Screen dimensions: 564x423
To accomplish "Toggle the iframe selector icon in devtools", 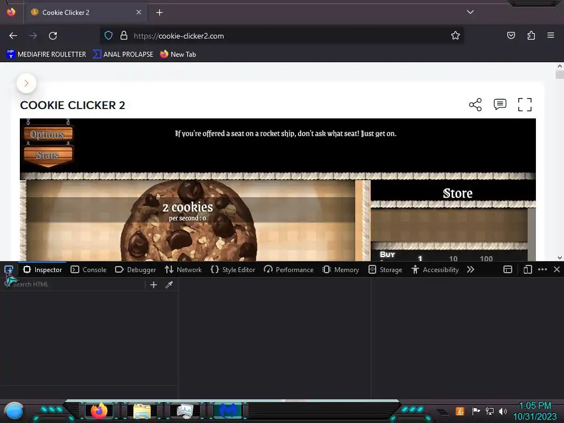I will point(507,269).
